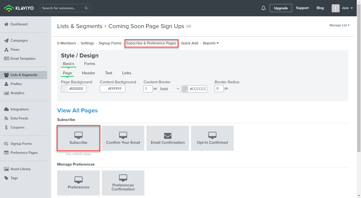Select the Links sub-tab
The image size is (361, 198).
(127, 73)
